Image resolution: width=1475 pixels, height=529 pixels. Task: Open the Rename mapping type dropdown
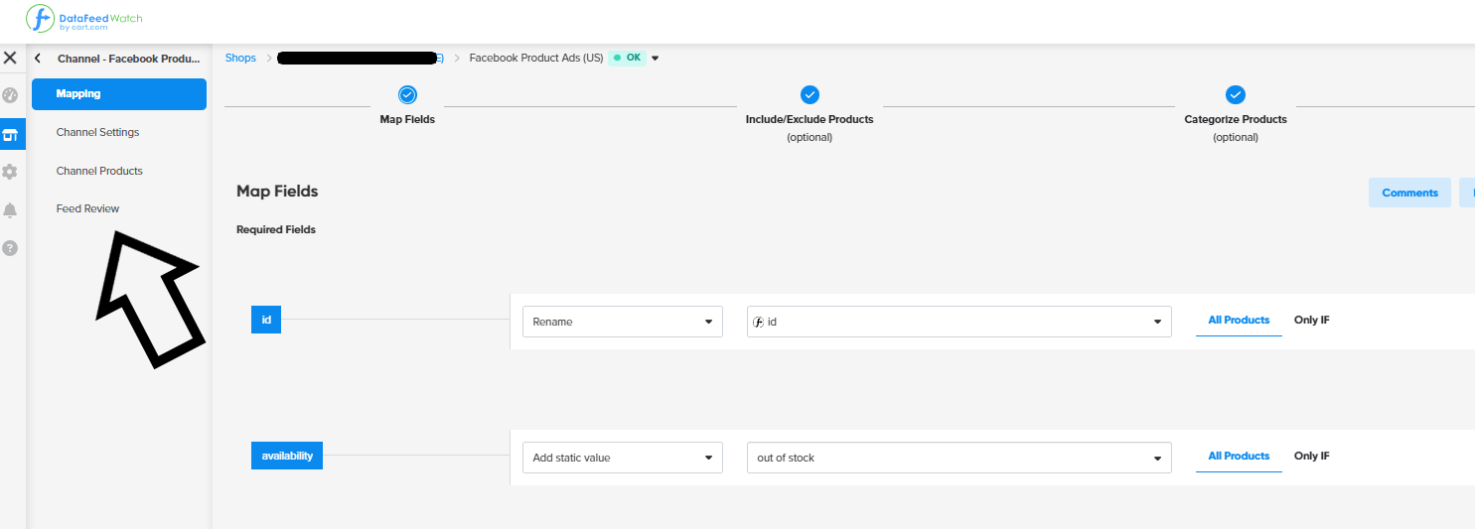[x=622, y=322]
